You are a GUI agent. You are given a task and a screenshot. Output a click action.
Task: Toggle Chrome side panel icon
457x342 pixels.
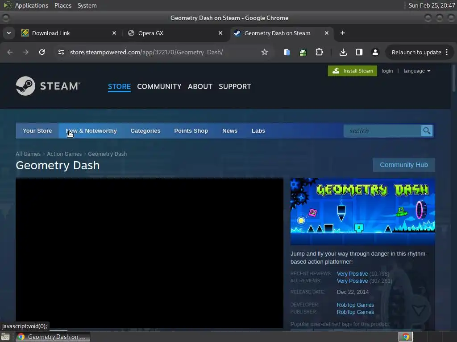[x=359, y=52]
